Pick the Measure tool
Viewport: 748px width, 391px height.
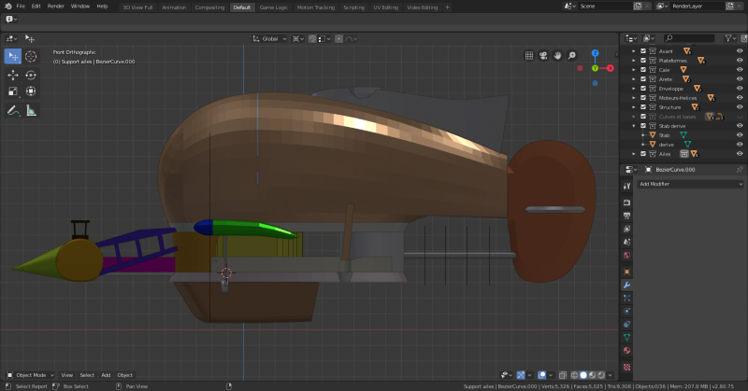click(31, 110)
